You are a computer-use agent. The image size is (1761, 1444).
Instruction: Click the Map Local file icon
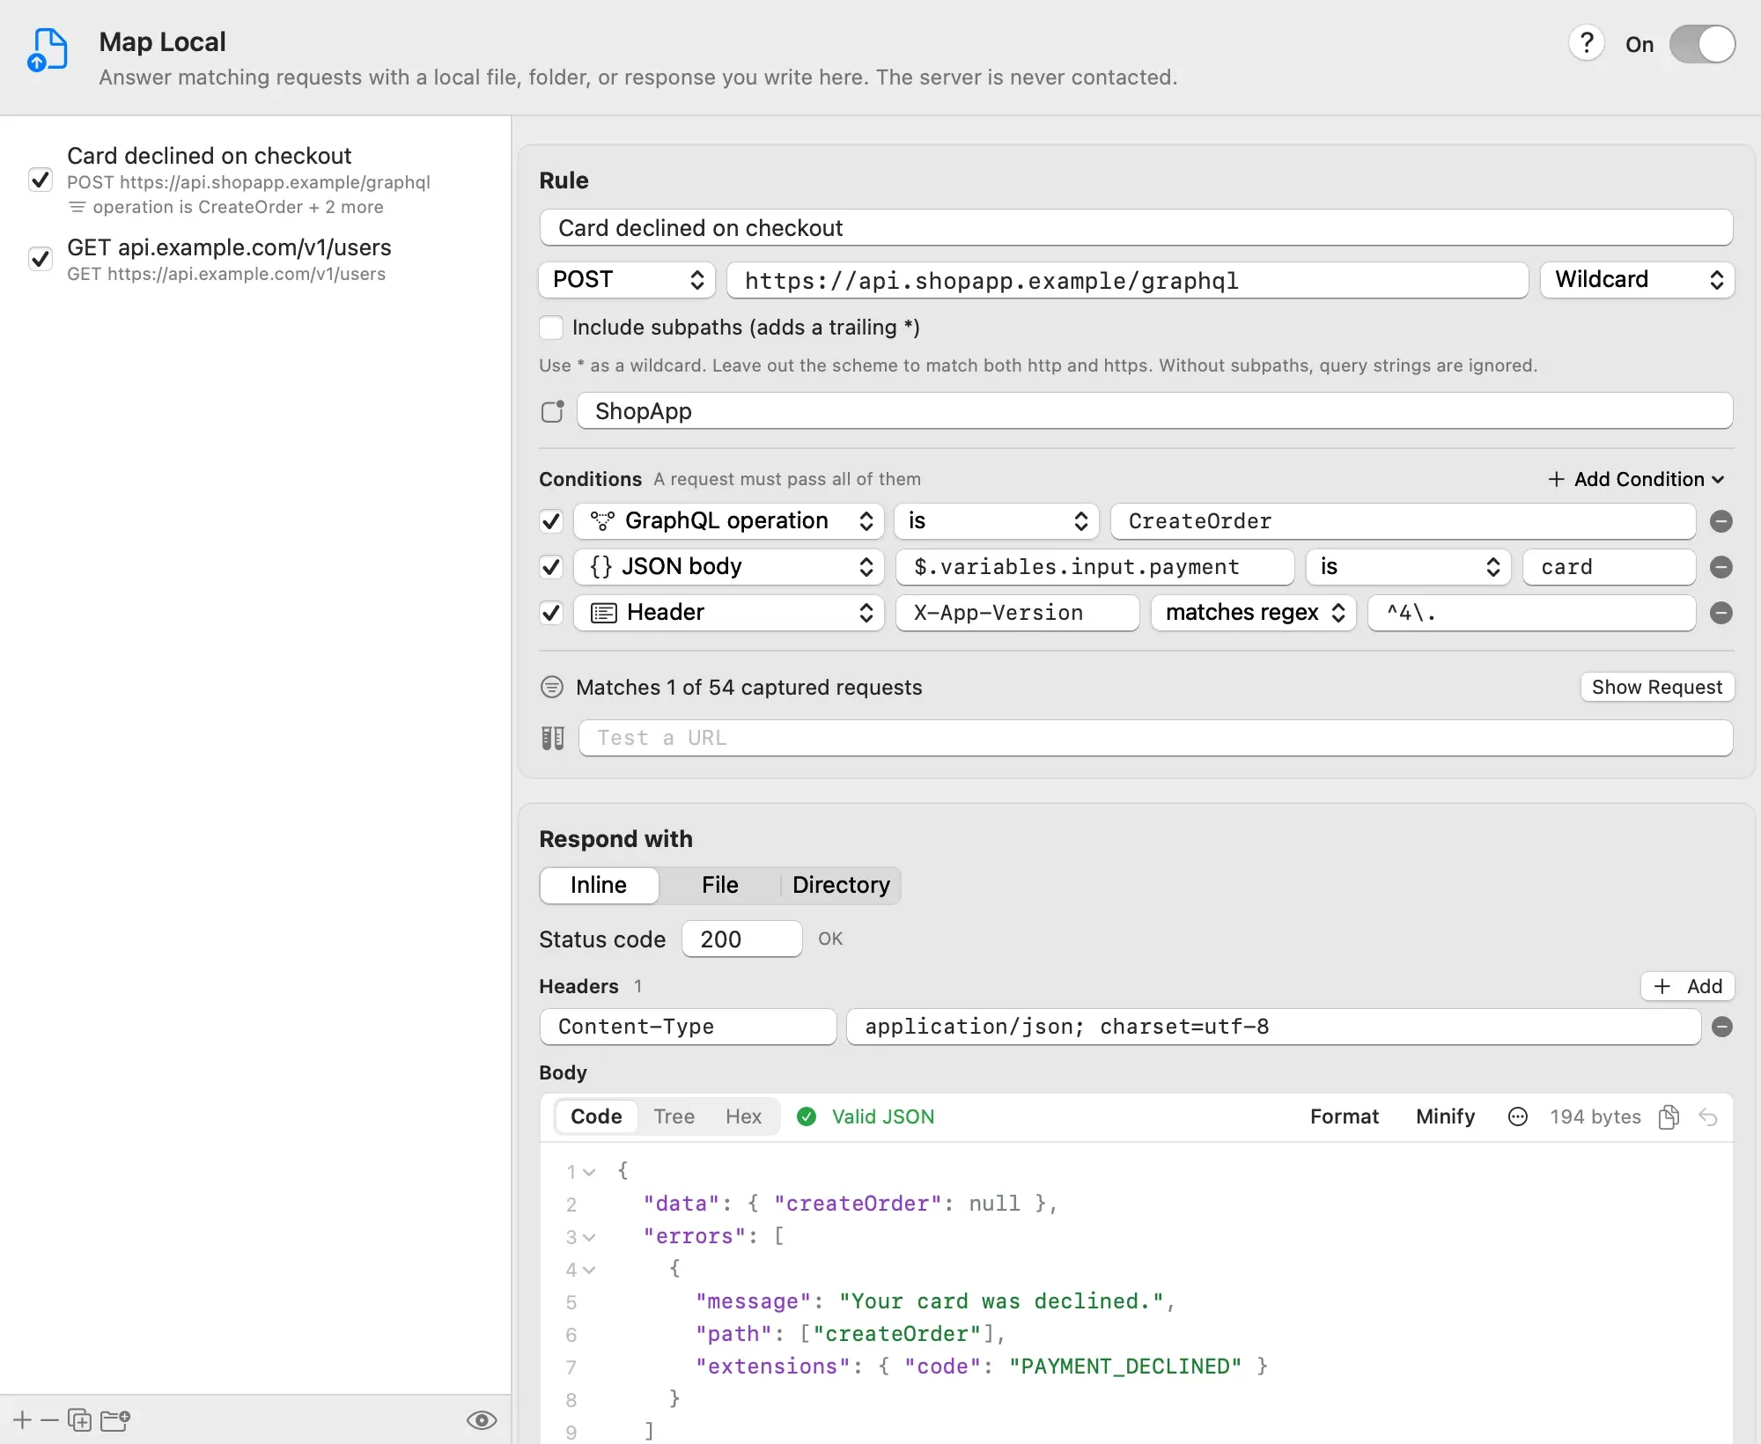point(48,49)
